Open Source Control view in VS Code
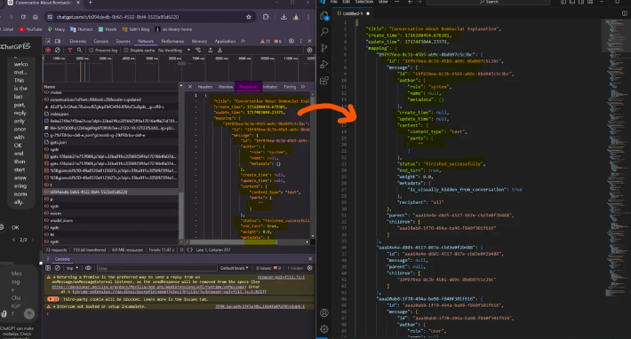631x339 pixels. click(x=324, y=48)
